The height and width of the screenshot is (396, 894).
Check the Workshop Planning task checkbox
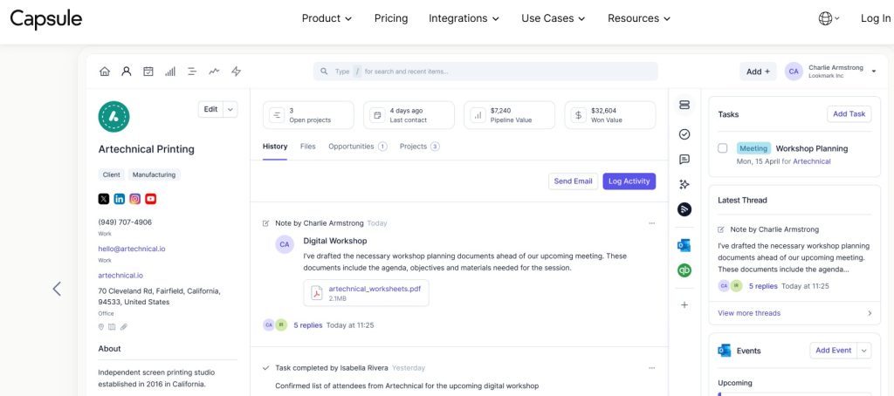722,148
